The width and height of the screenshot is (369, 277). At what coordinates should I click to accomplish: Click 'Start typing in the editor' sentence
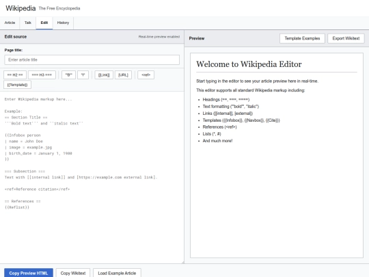tap(257, 81)
